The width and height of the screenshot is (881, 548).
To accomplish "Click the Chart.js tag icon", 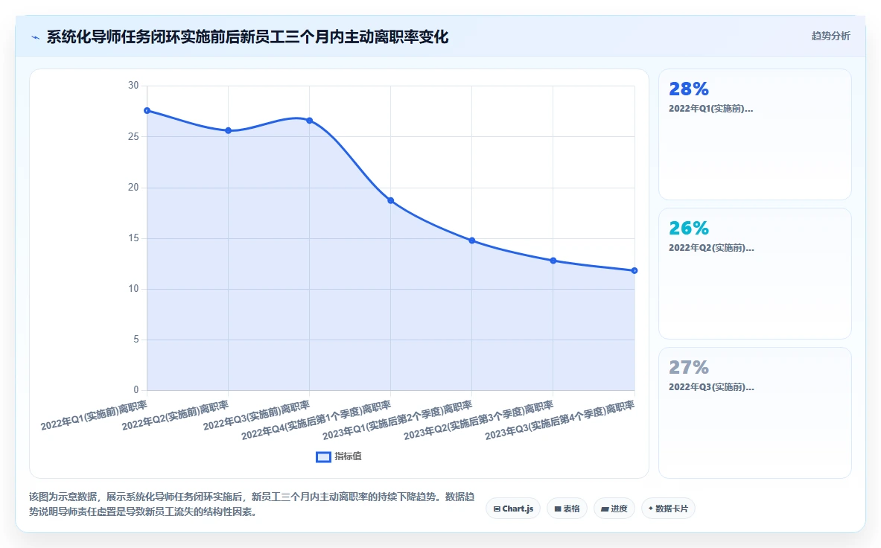I will coord(497,509).
